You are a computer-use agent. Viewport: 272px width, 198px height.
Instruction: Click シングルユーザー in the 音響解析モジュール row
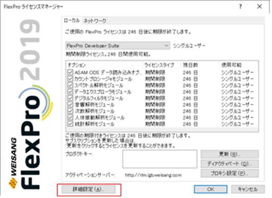(238, 105)
